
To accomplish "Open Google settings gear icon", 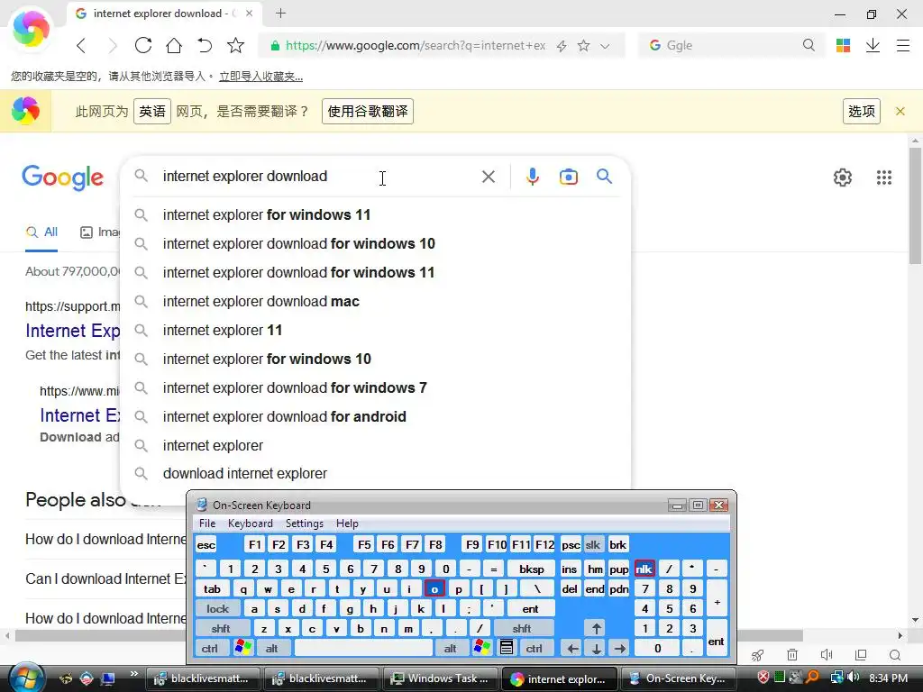I will coord(843,178).
